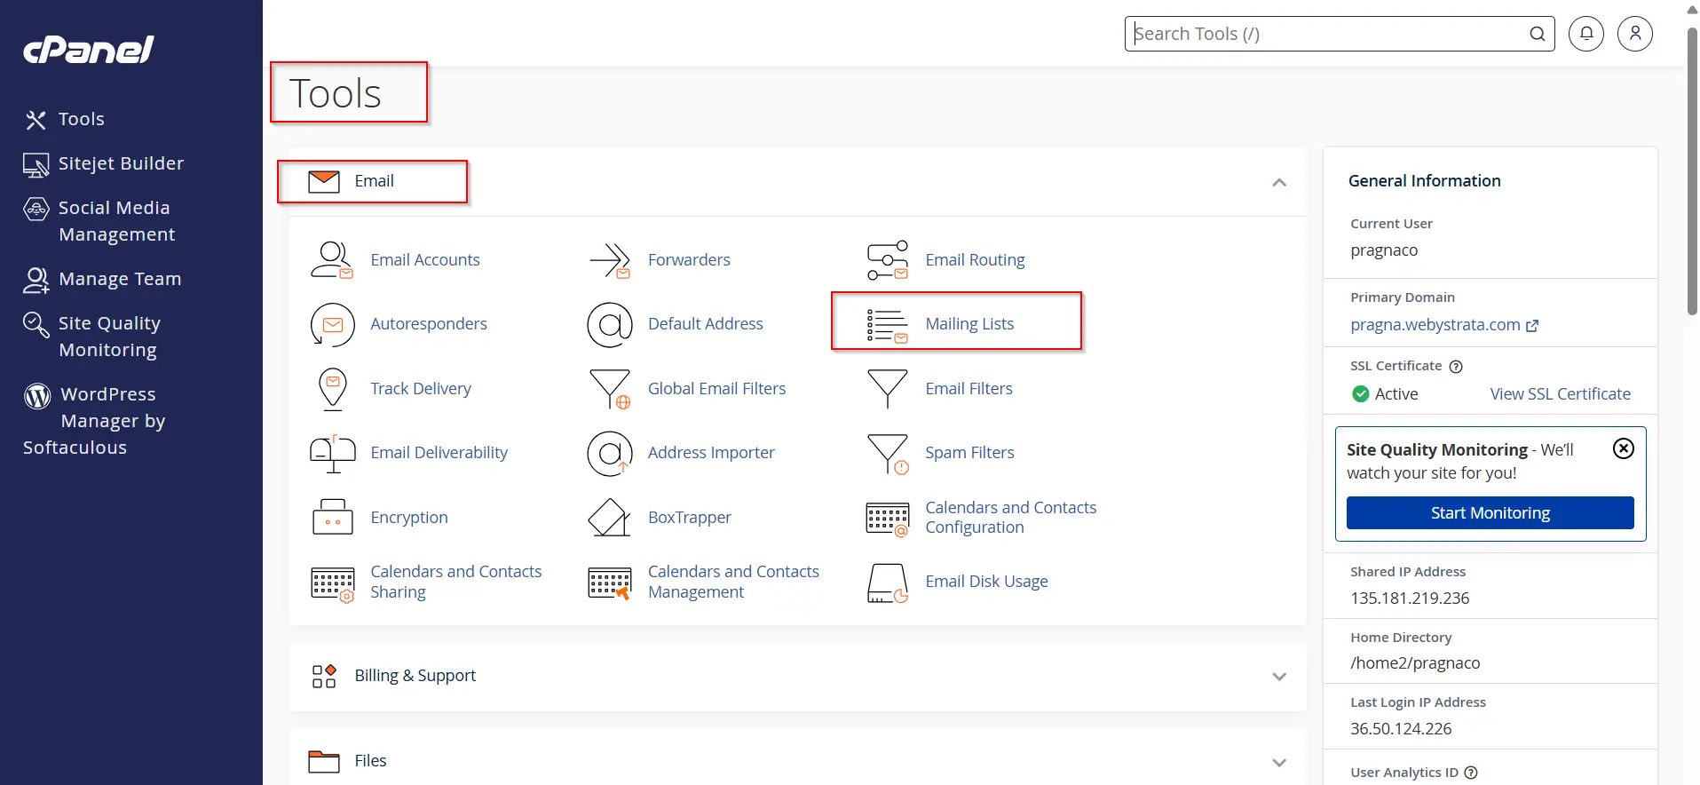Open Global Email Filters funnel icon

[x=610, y=389]
